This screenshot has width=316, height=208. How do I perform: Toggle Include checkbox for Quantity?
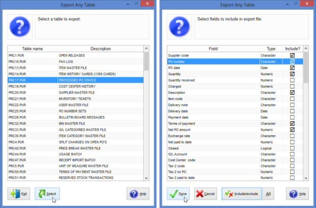(x=292, y=74)
